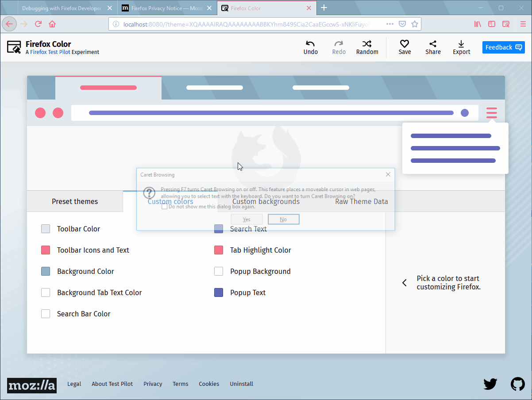Image resolution: width=532 pixels, height=400 pixels.
Task: Close the Firefox Privacy Notice tab
Action: pyautogui.click(x=209, y=8)
